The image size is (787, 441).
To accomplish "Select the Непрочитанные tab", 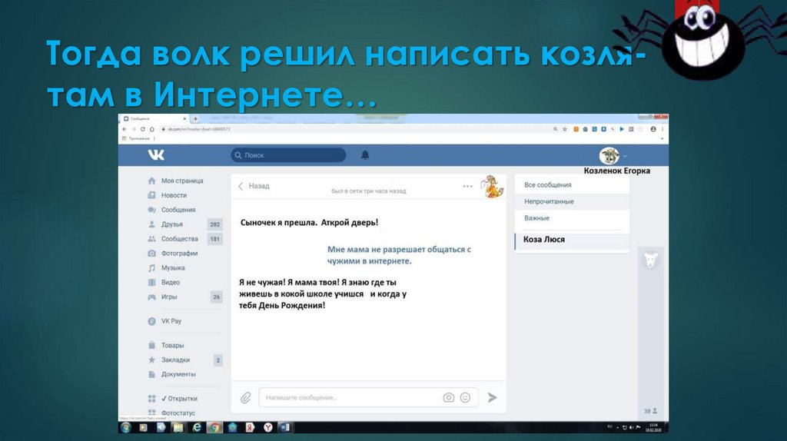I will (x=572, y=201).
